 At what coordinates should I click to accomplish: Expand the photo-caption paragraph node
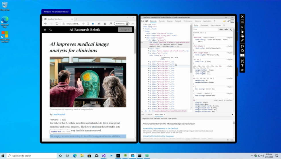coord(149,51)
